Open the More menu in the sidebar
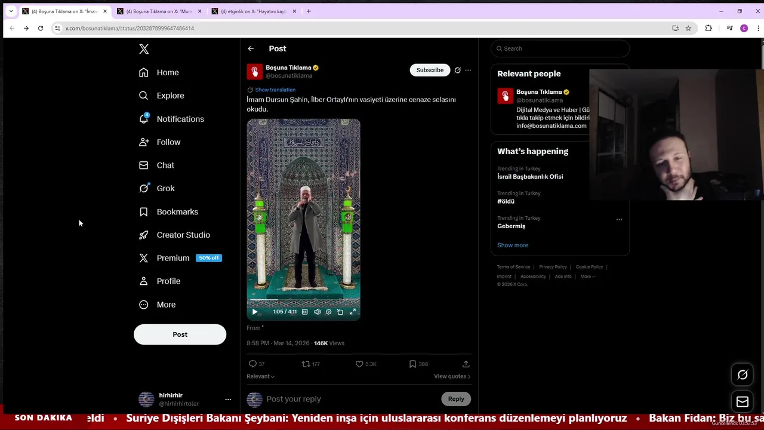This screenshot has width=764, height=430. click(x=157, y=305)
